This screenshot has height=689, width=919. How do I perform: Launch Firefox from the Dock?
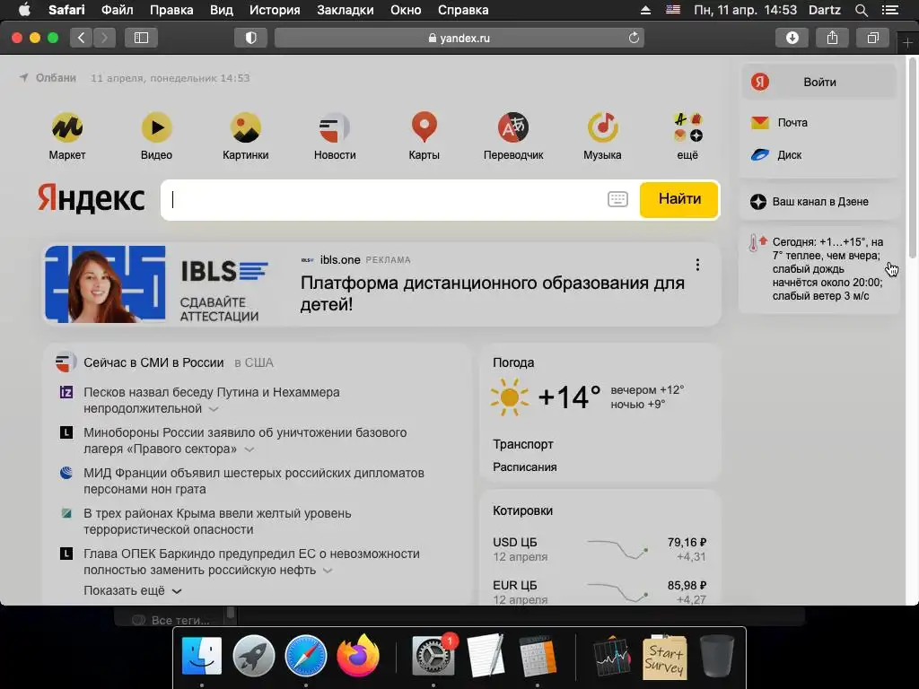click(x=357, y=656)
